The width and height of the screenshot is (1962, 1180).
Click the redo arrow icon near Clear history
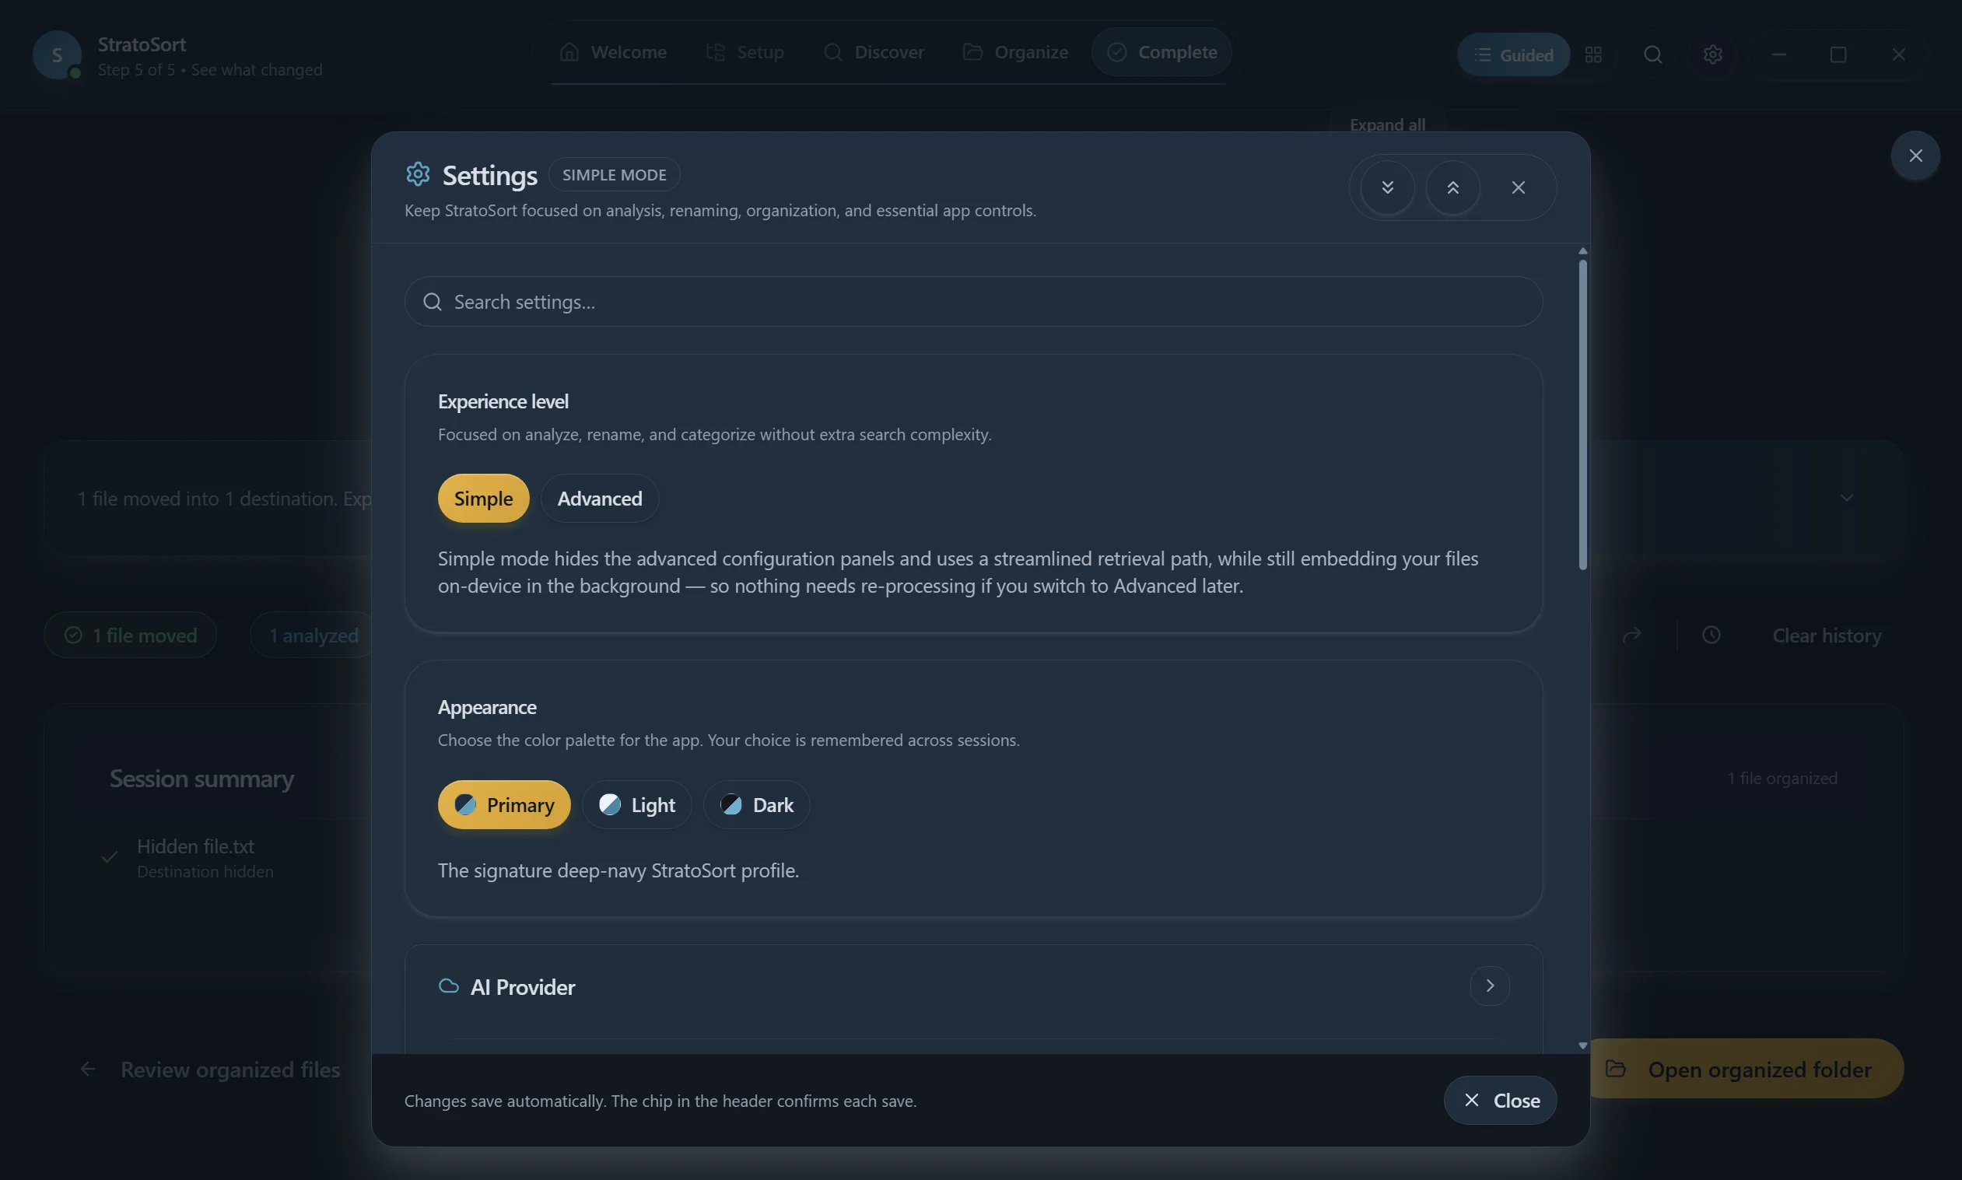pos(1631,636)
